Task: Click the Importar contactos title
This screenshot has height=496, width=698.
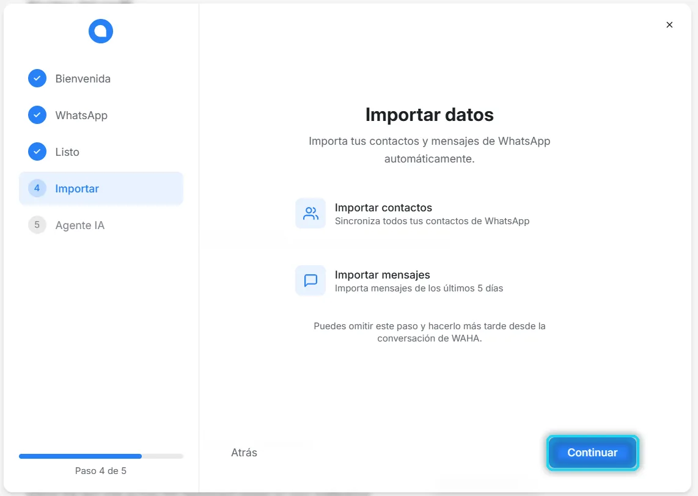Action: tap(383, 208)
